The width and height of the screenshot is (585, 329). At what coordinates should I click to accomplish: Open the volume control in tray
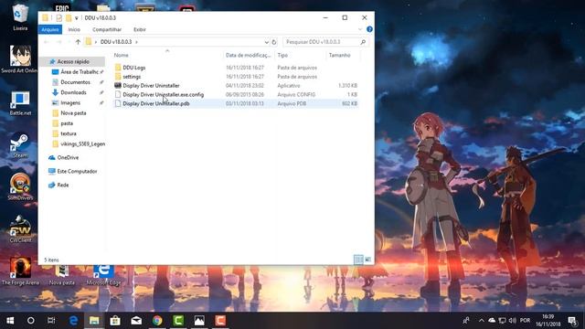click(513, 321)
